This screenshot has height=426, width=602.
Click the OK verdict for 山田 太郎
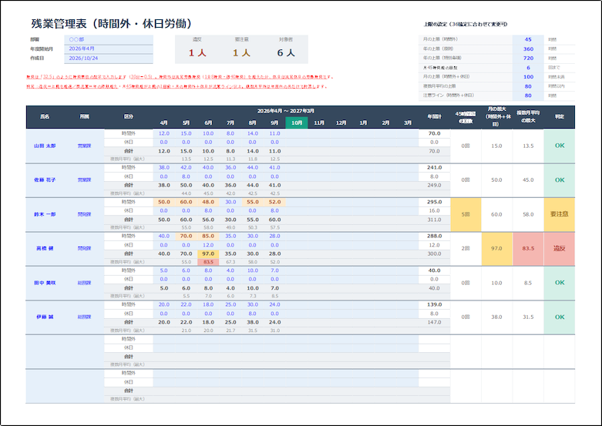560,146
